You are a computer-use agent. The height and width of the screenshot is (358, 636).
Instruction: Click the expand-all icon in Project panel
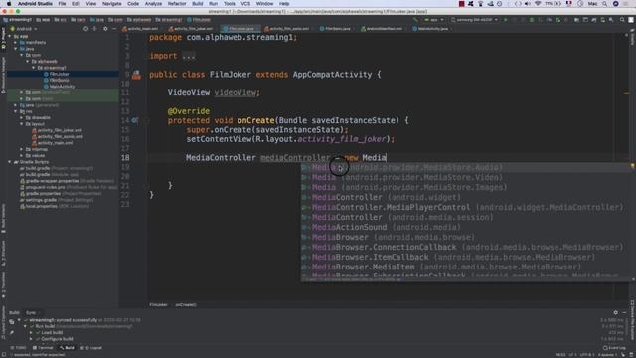click(x=95, y=29)
